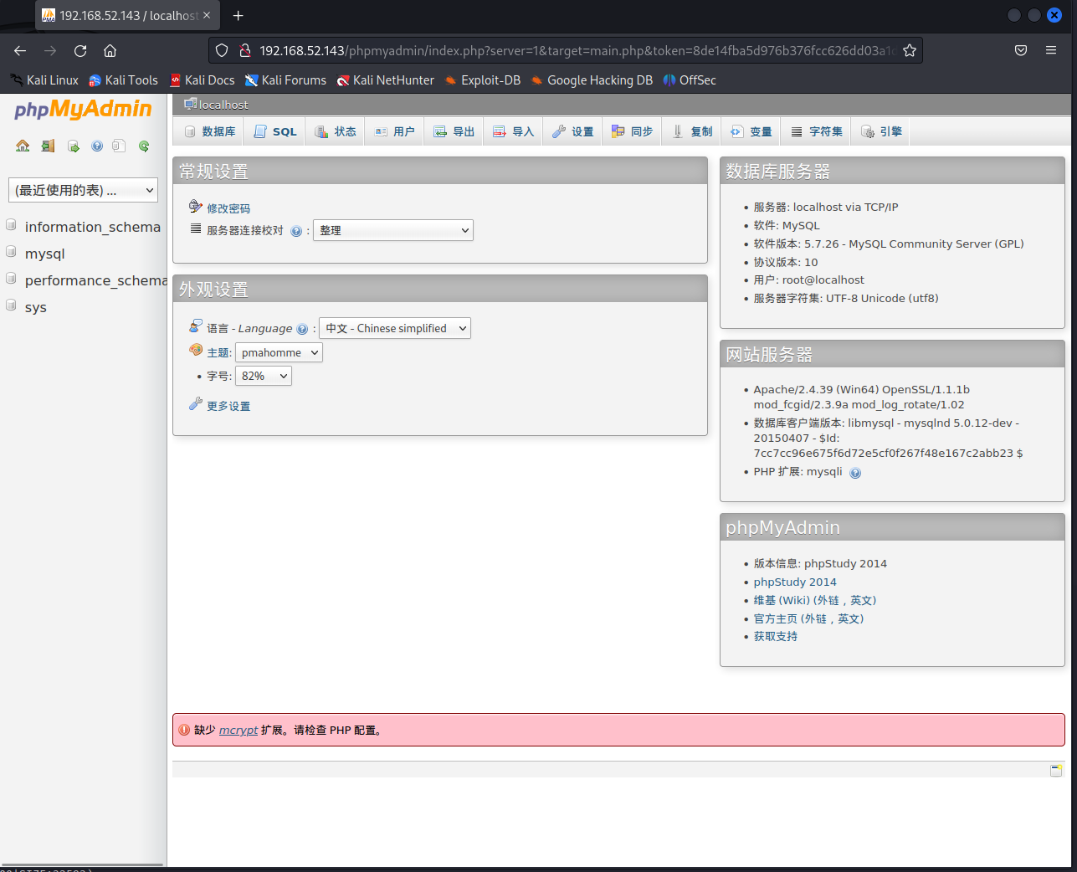Select the 同步 tab

(x=632, y=131)
